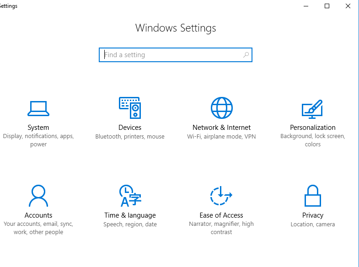Click 'Wi-Fi, airplane mode, VPN' description
Screen dimensions: 359x267
click(221, 137)
